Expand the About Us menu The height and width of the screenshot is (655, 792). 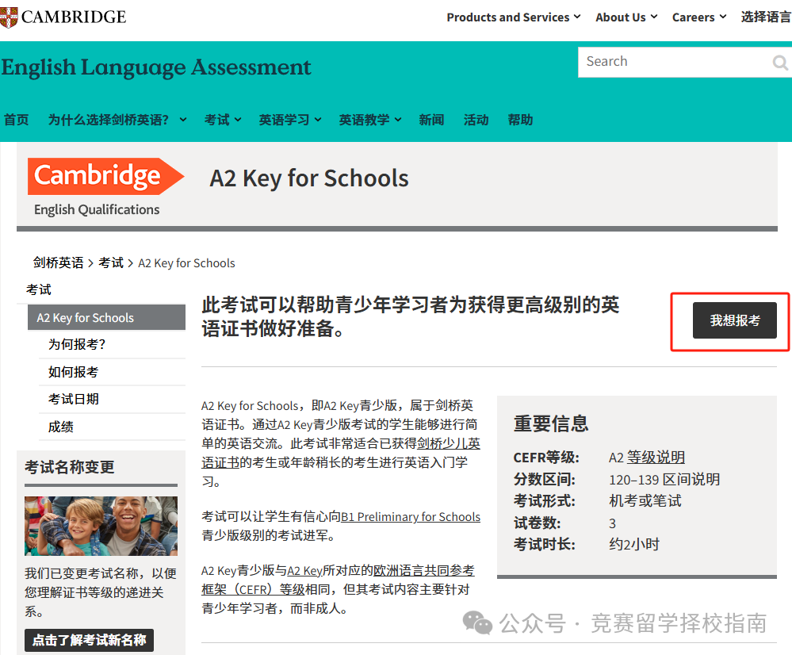point(626,17)
